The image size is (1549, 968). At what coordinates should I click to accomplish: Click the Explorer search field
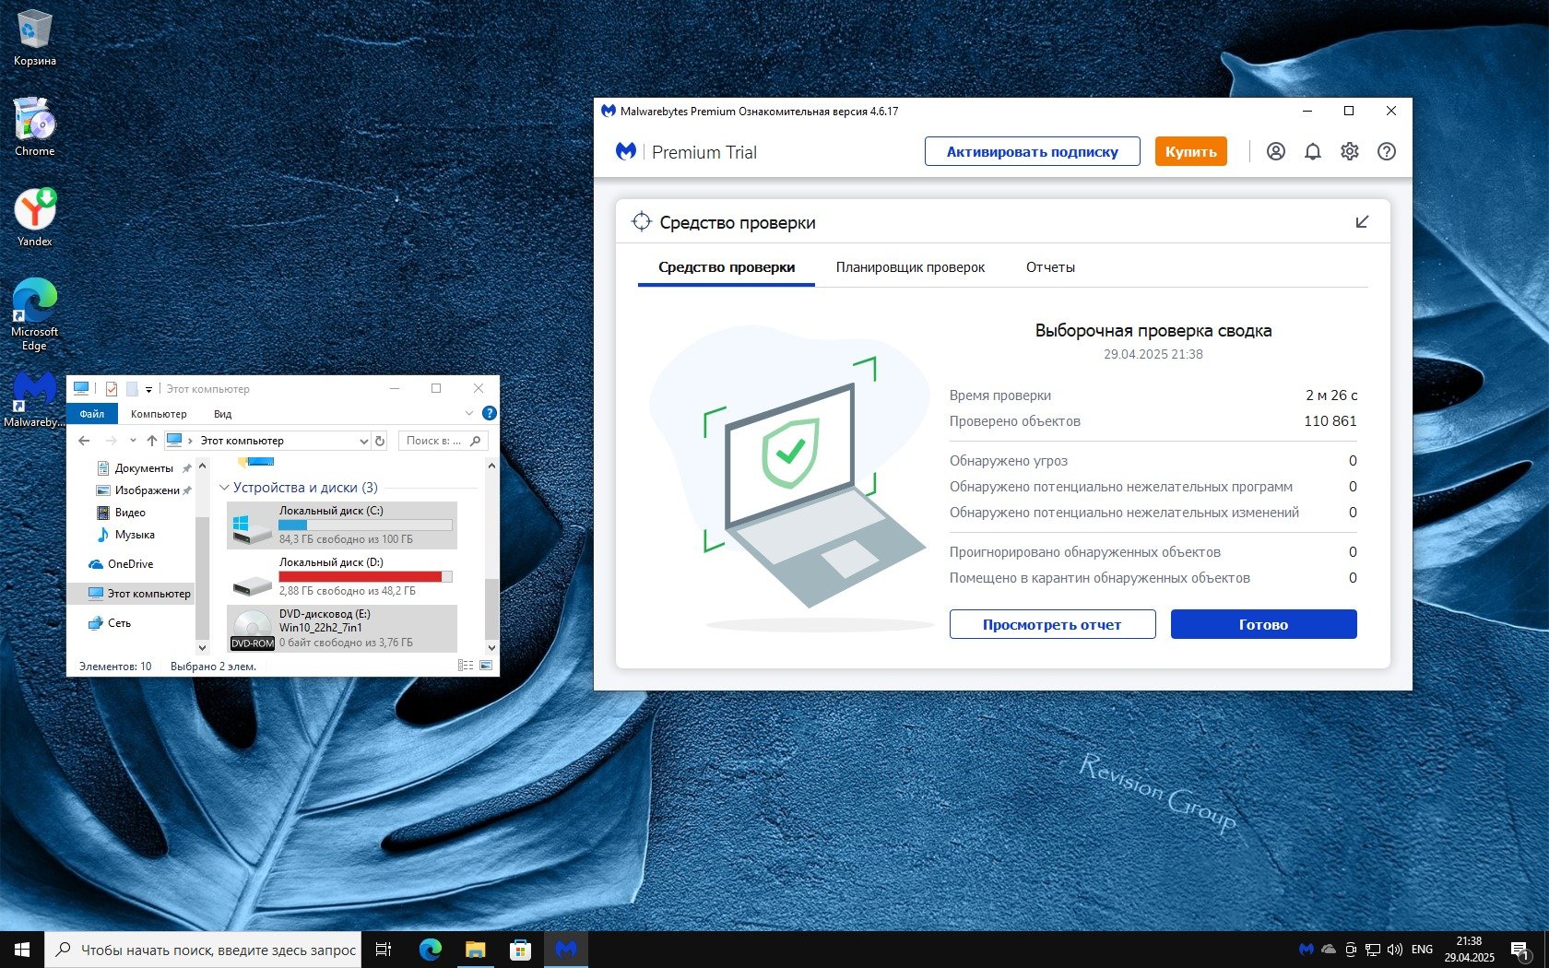(443, 441)
